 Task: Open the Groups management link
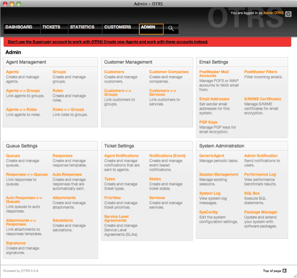59,72
